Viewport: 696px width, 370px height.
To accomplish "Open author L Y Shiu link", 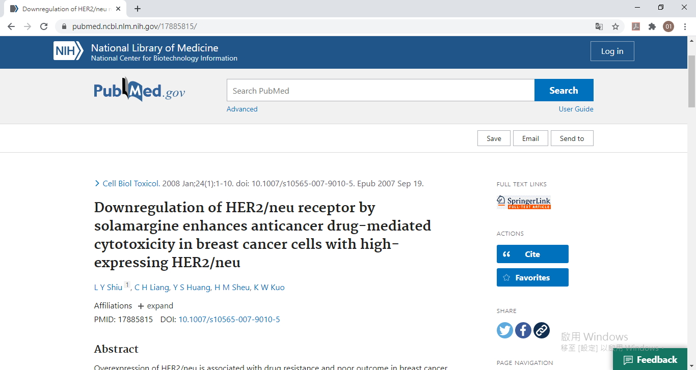I will pos(108,288).
